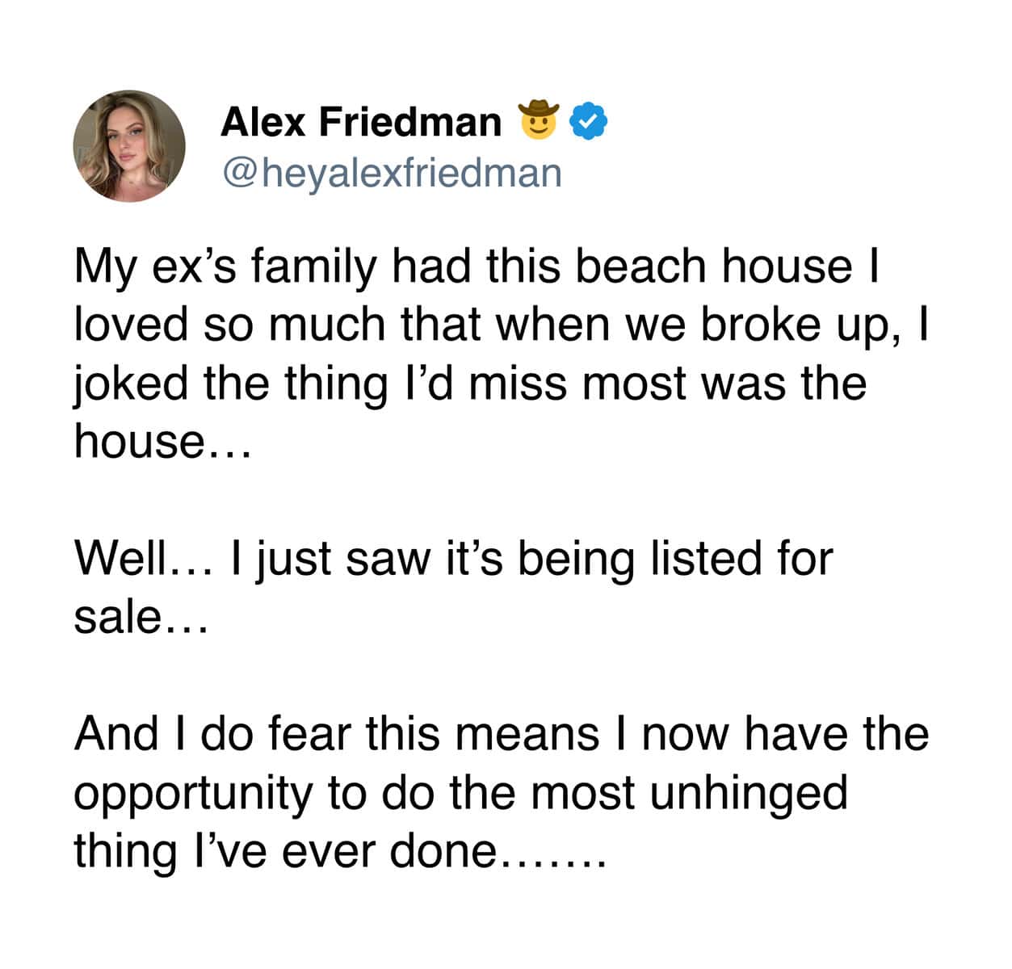The height and width of the screenshot is (969, 1012).
Task: Click the blue verified checkmark badge
Action: (x=589, y=121)
